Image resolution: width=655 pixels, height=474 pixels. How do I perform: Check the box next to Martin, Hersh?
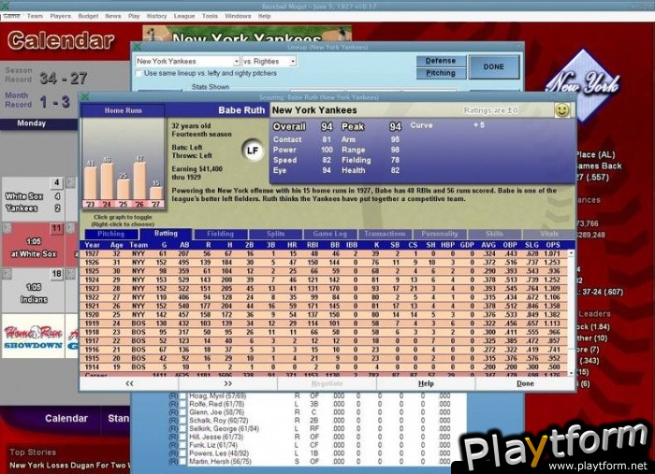pyautogui.click(x=182, y=462)
